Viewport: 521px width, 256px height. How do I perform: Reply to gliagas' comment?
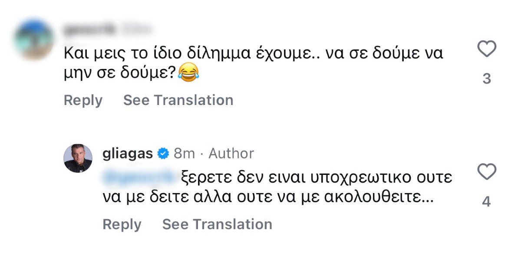(x=122, y=224)
